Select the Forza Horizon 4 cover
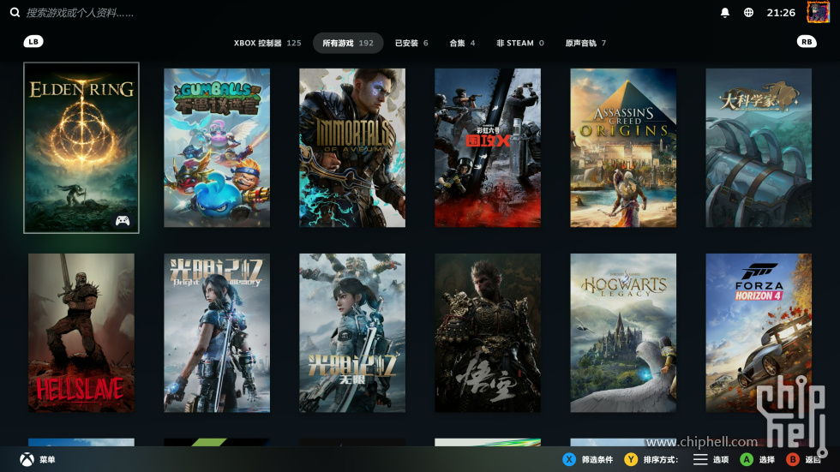The image size is (840, 472). click(759, 333)
